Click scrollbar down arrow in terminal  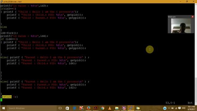pyautogui.click(x=196, y=104)
